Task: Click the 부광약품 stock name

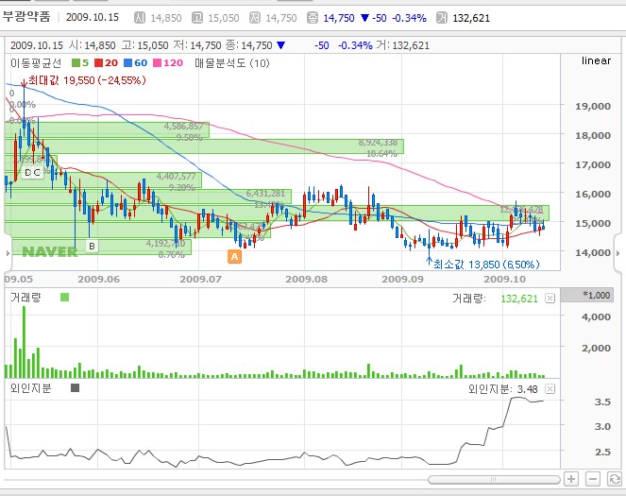Action: click(x=26, y=17)
